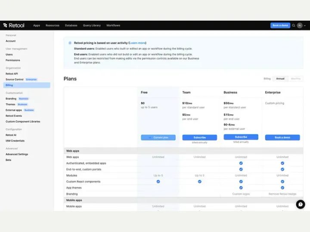Open Beta settings

coord(8,160)
